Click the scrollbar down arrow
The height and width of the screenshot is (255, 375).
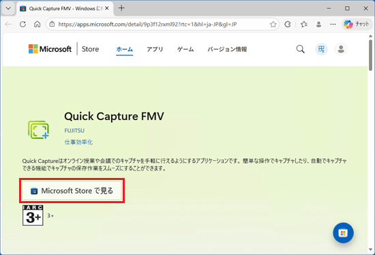coord(370,250)
